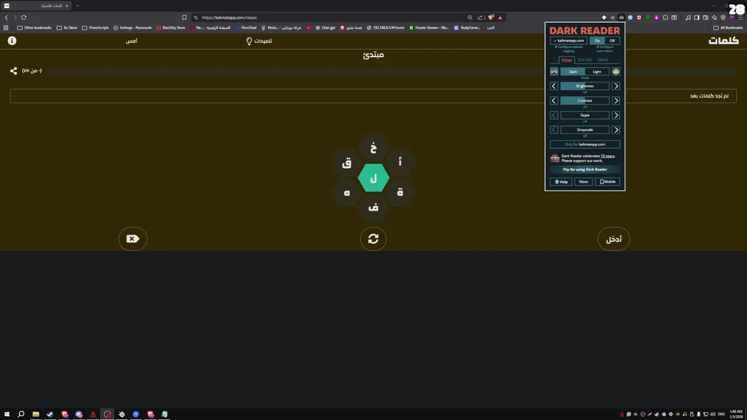747x420 pixels.
Task: Adjust the Contrast slider bar
Action: [585, 101]
